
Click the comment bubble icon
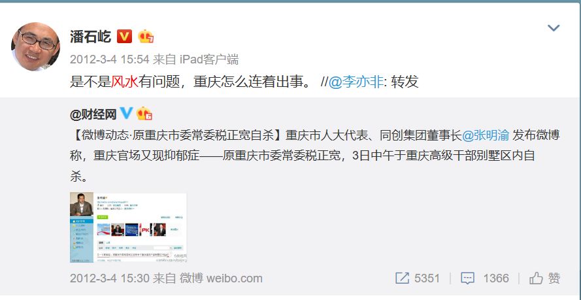[468, 278]
